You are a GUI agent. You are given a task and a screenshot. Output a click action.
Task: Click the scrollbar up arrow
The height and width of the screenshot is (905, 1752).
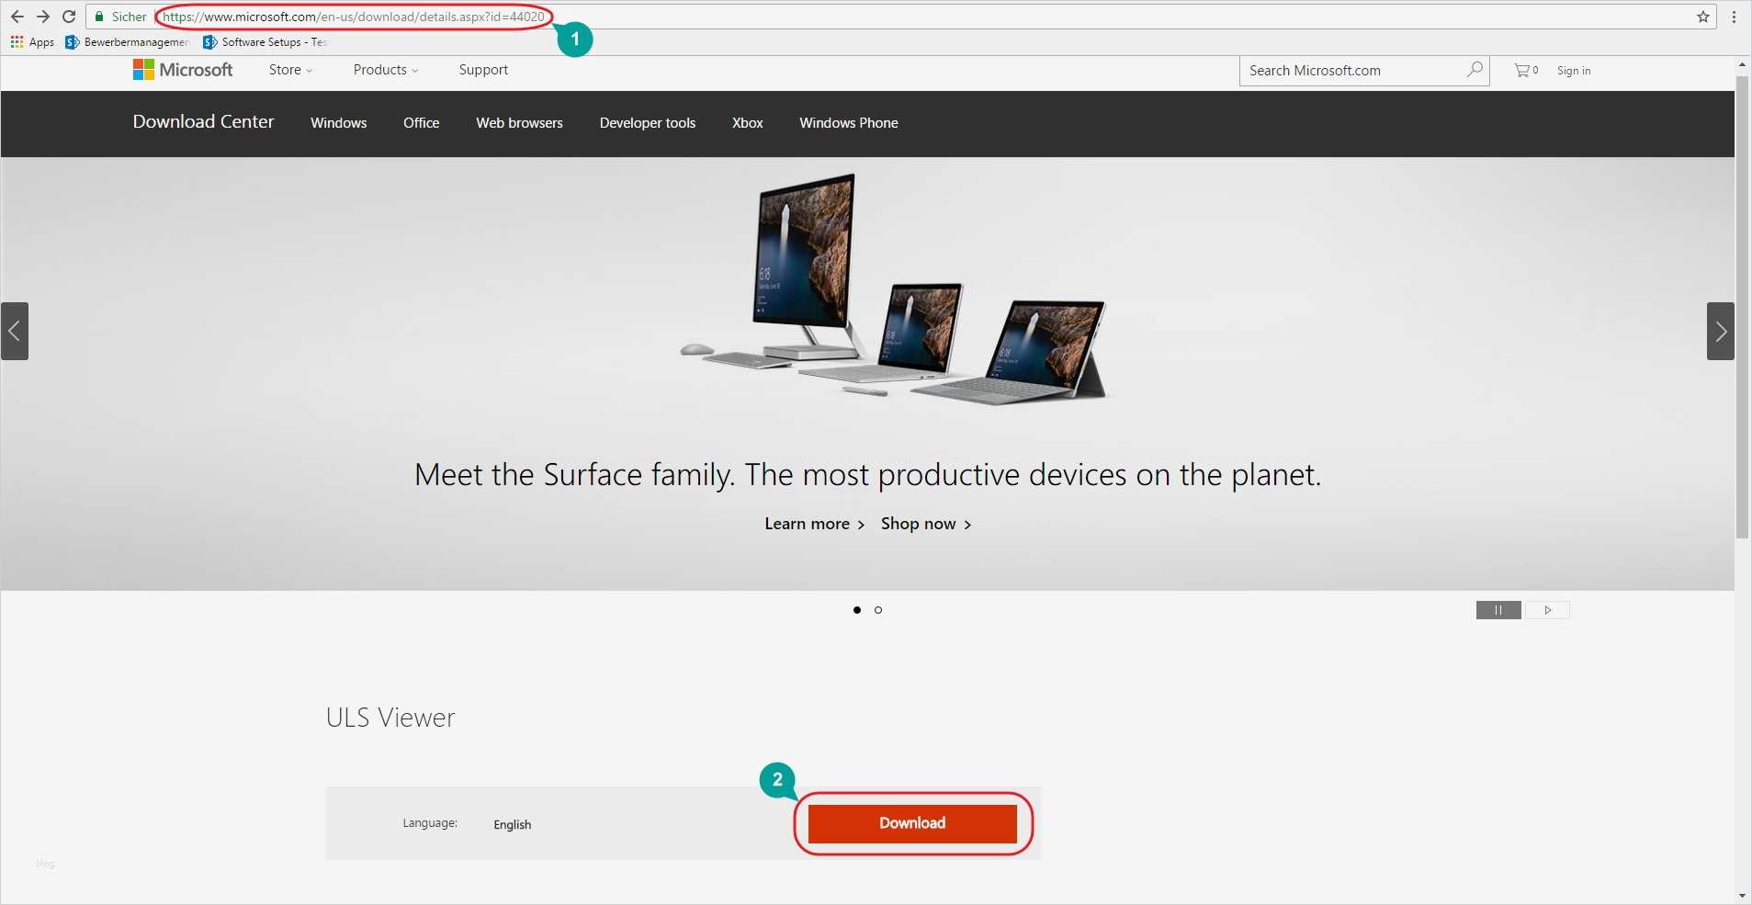(x=1742, y=64)
